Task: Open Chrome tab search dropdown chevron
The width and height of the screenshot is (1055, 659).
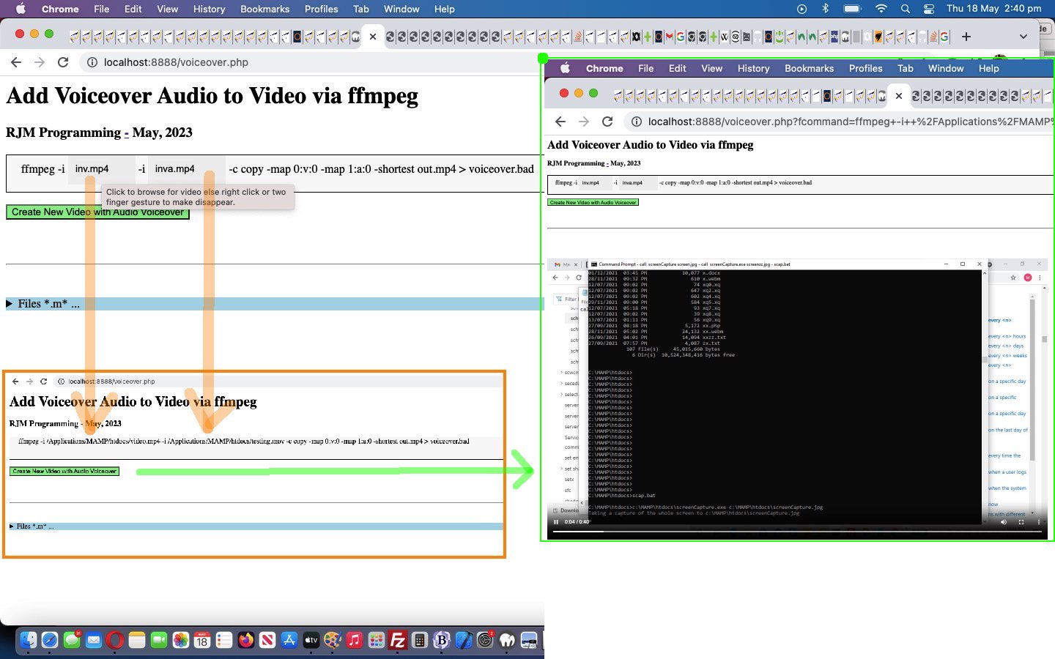Action: 1023,37
